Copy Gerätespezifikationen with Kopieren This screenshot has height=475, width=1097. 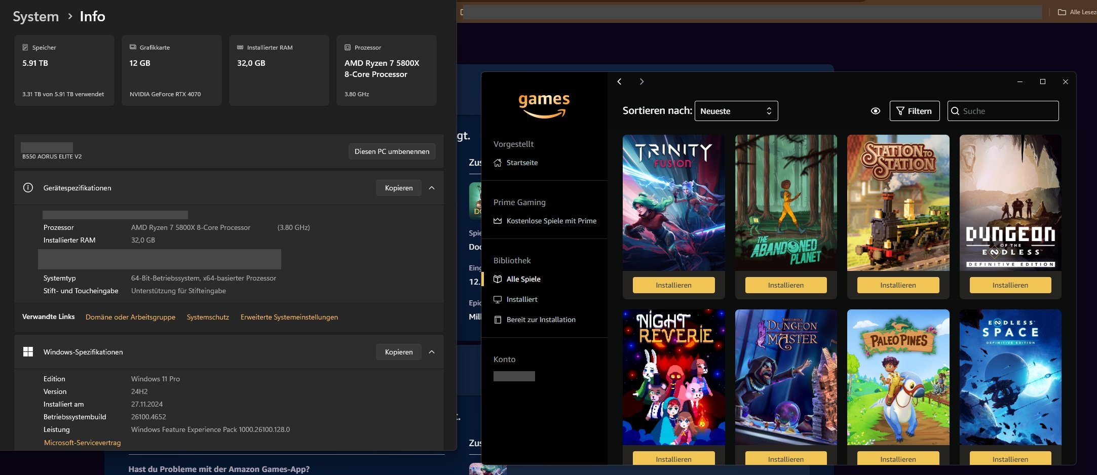(x=399, y=188)
